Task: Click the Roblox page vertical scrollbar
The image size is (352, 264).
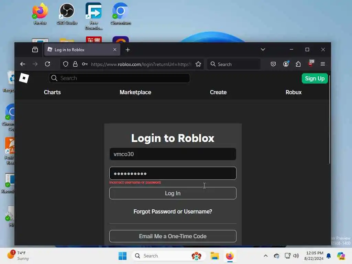Action: click(x=329, y=120)
